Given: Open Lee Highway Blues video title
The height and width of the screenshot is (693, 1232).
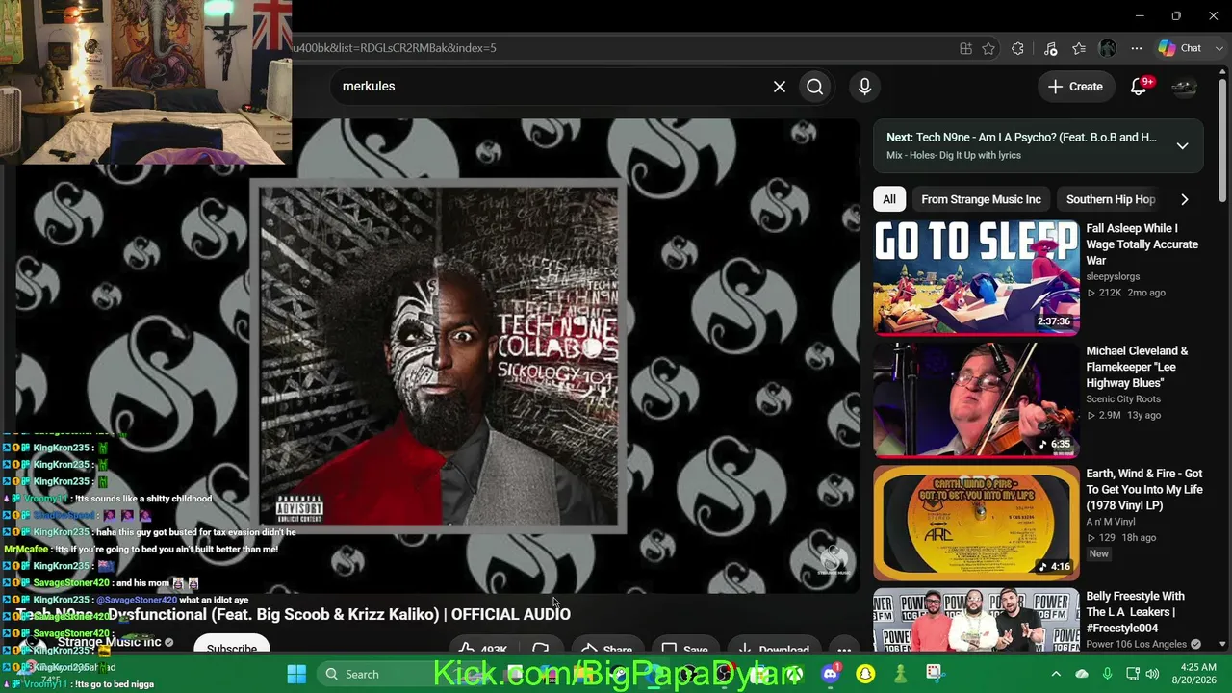Looking at the screenshot, I should click(x=1137, y=367).
